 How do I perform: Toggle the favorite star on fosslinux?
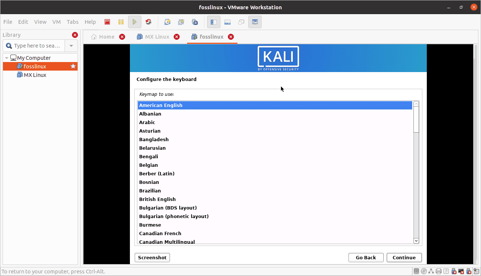point(73,66)
